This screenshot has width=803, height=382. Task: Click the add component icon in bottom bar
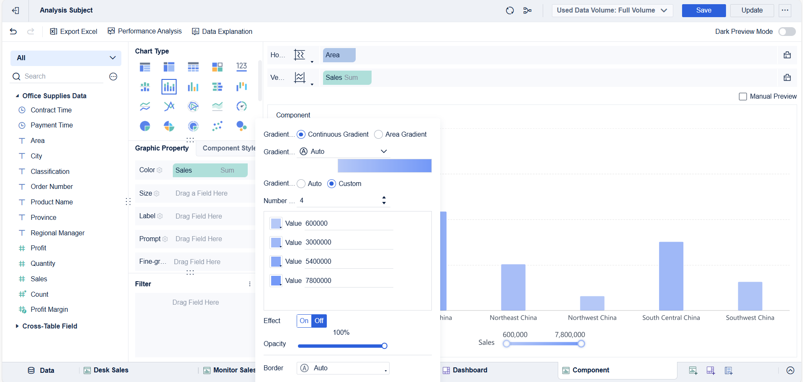(x=693, y=370)
